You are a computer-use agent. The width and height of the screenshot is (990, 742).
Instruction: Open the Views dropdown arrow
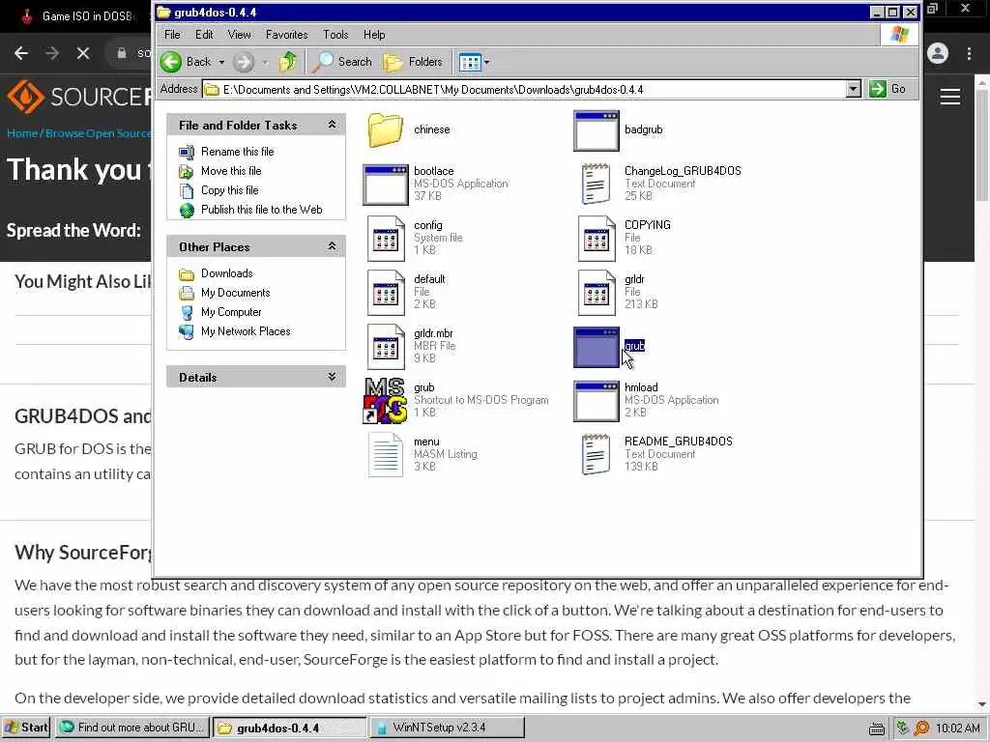click(x=487, y=62)
